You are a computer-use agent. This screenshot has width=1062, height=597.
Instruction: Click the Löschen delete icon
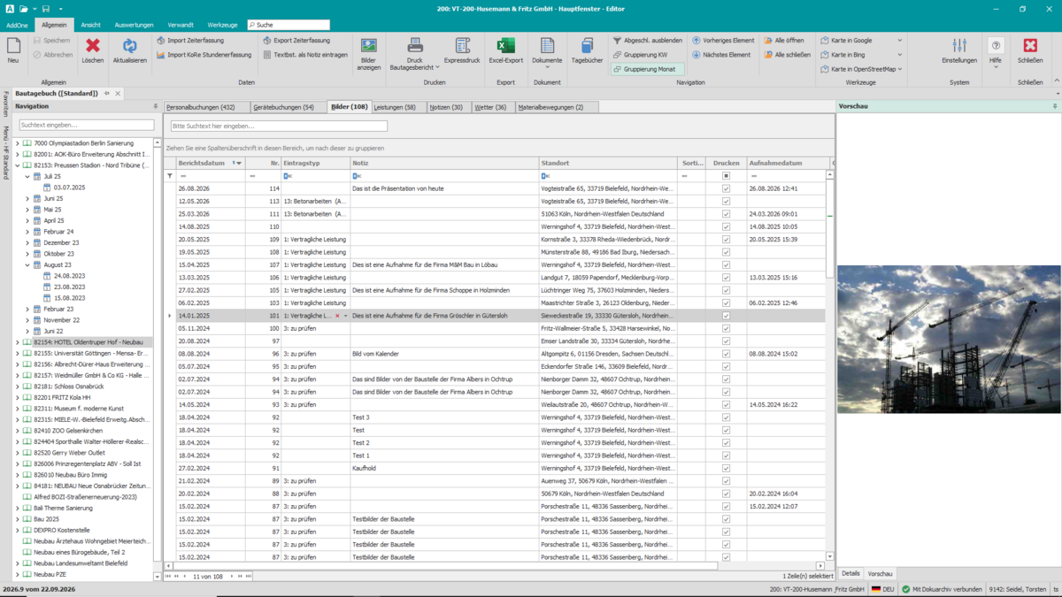click(x=93, y=46)
